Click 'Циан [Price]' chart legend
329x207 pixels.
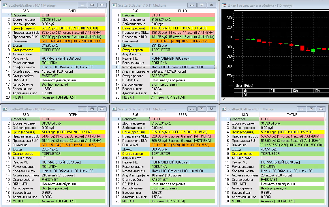point(244,86)
